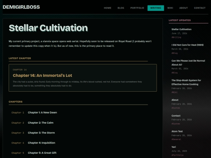Screen dimensions: 211x158
Task: Select the highlighted Writing nav tab
Action: point(156,8)
